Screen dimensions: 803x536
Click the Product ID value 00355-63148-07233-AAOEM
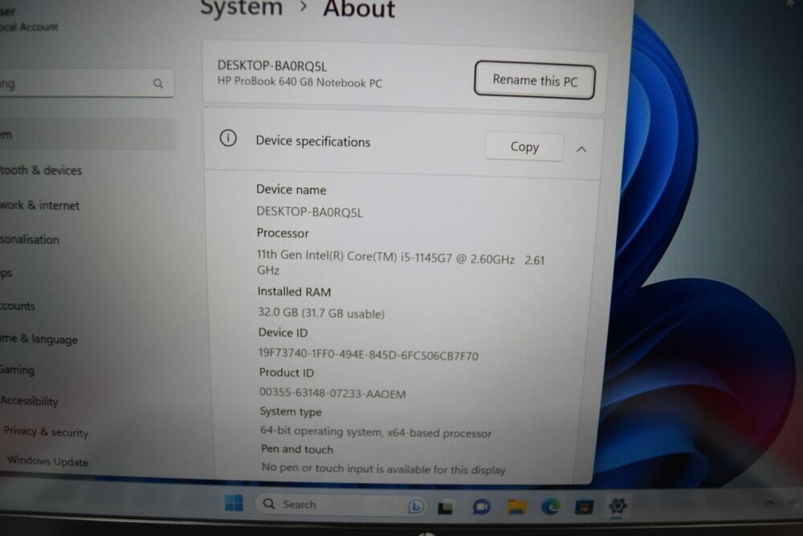tap(332, 393)
